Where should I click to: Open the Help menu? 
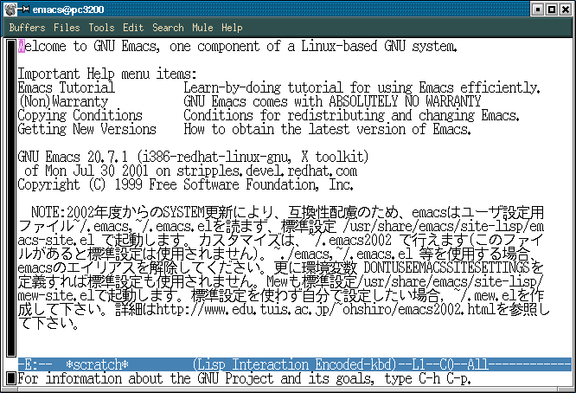coord(232,28)
